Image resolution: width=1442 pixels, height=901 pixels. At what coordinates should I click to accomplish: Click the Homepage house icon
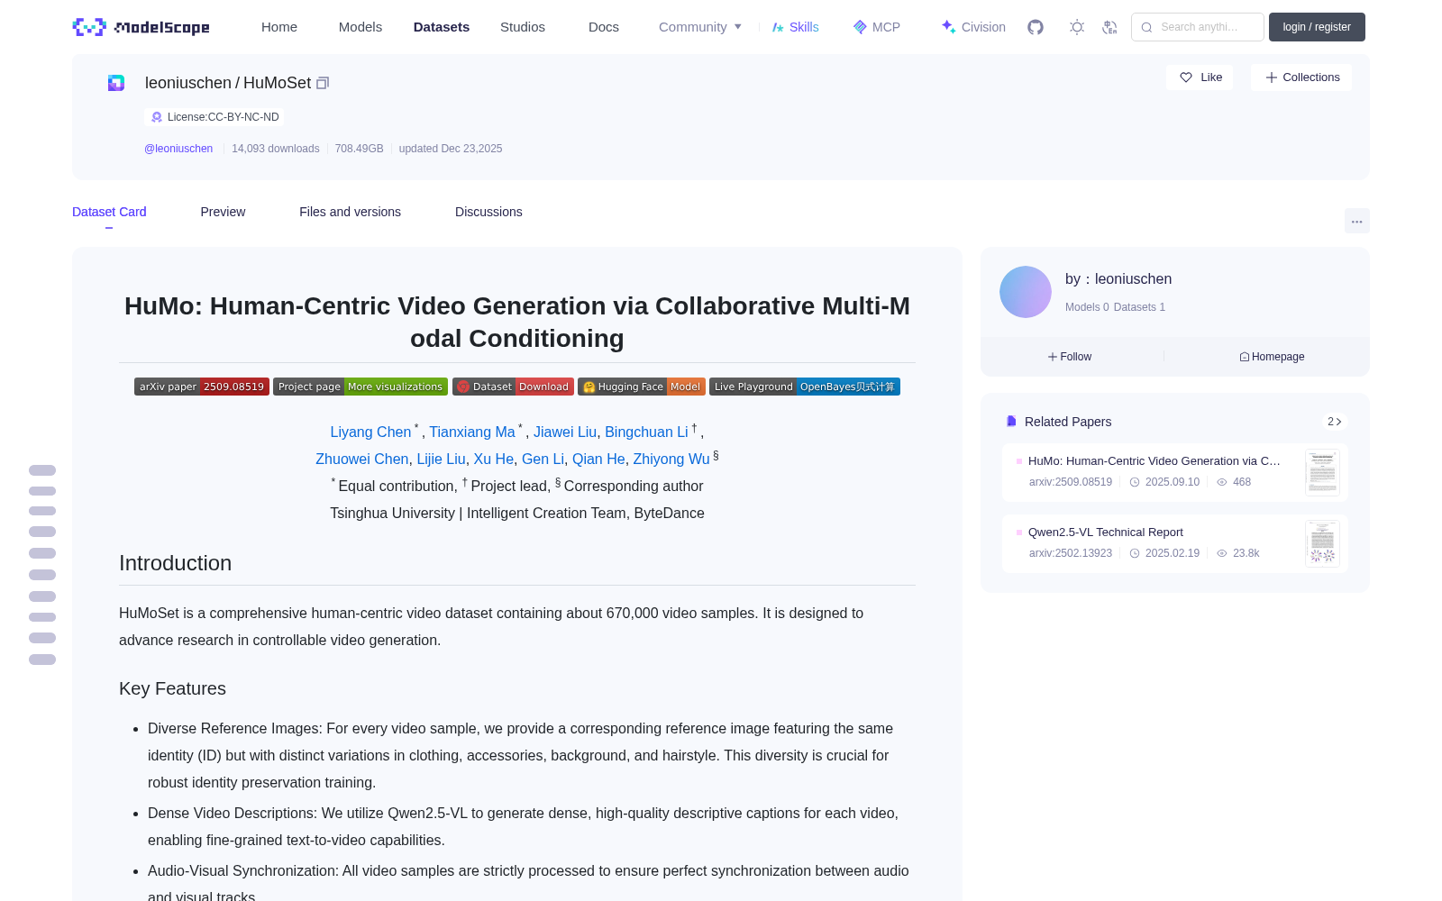[1245, 357]
